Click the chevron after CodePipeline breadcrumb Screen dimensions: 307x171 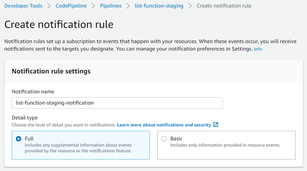[93, 6]
